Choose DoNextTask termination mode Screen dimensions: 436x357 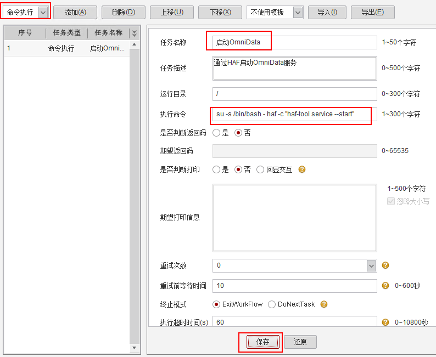click(x=272, y=304)
